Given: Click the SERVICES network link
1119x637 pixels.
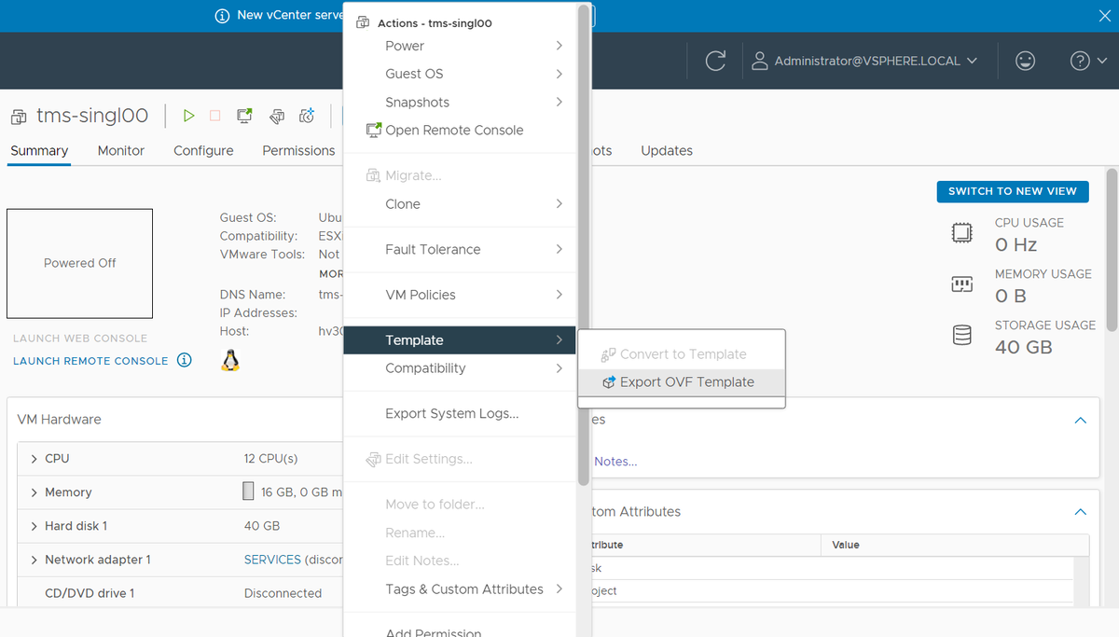Looking at the screenshot, I should point(272,560).
